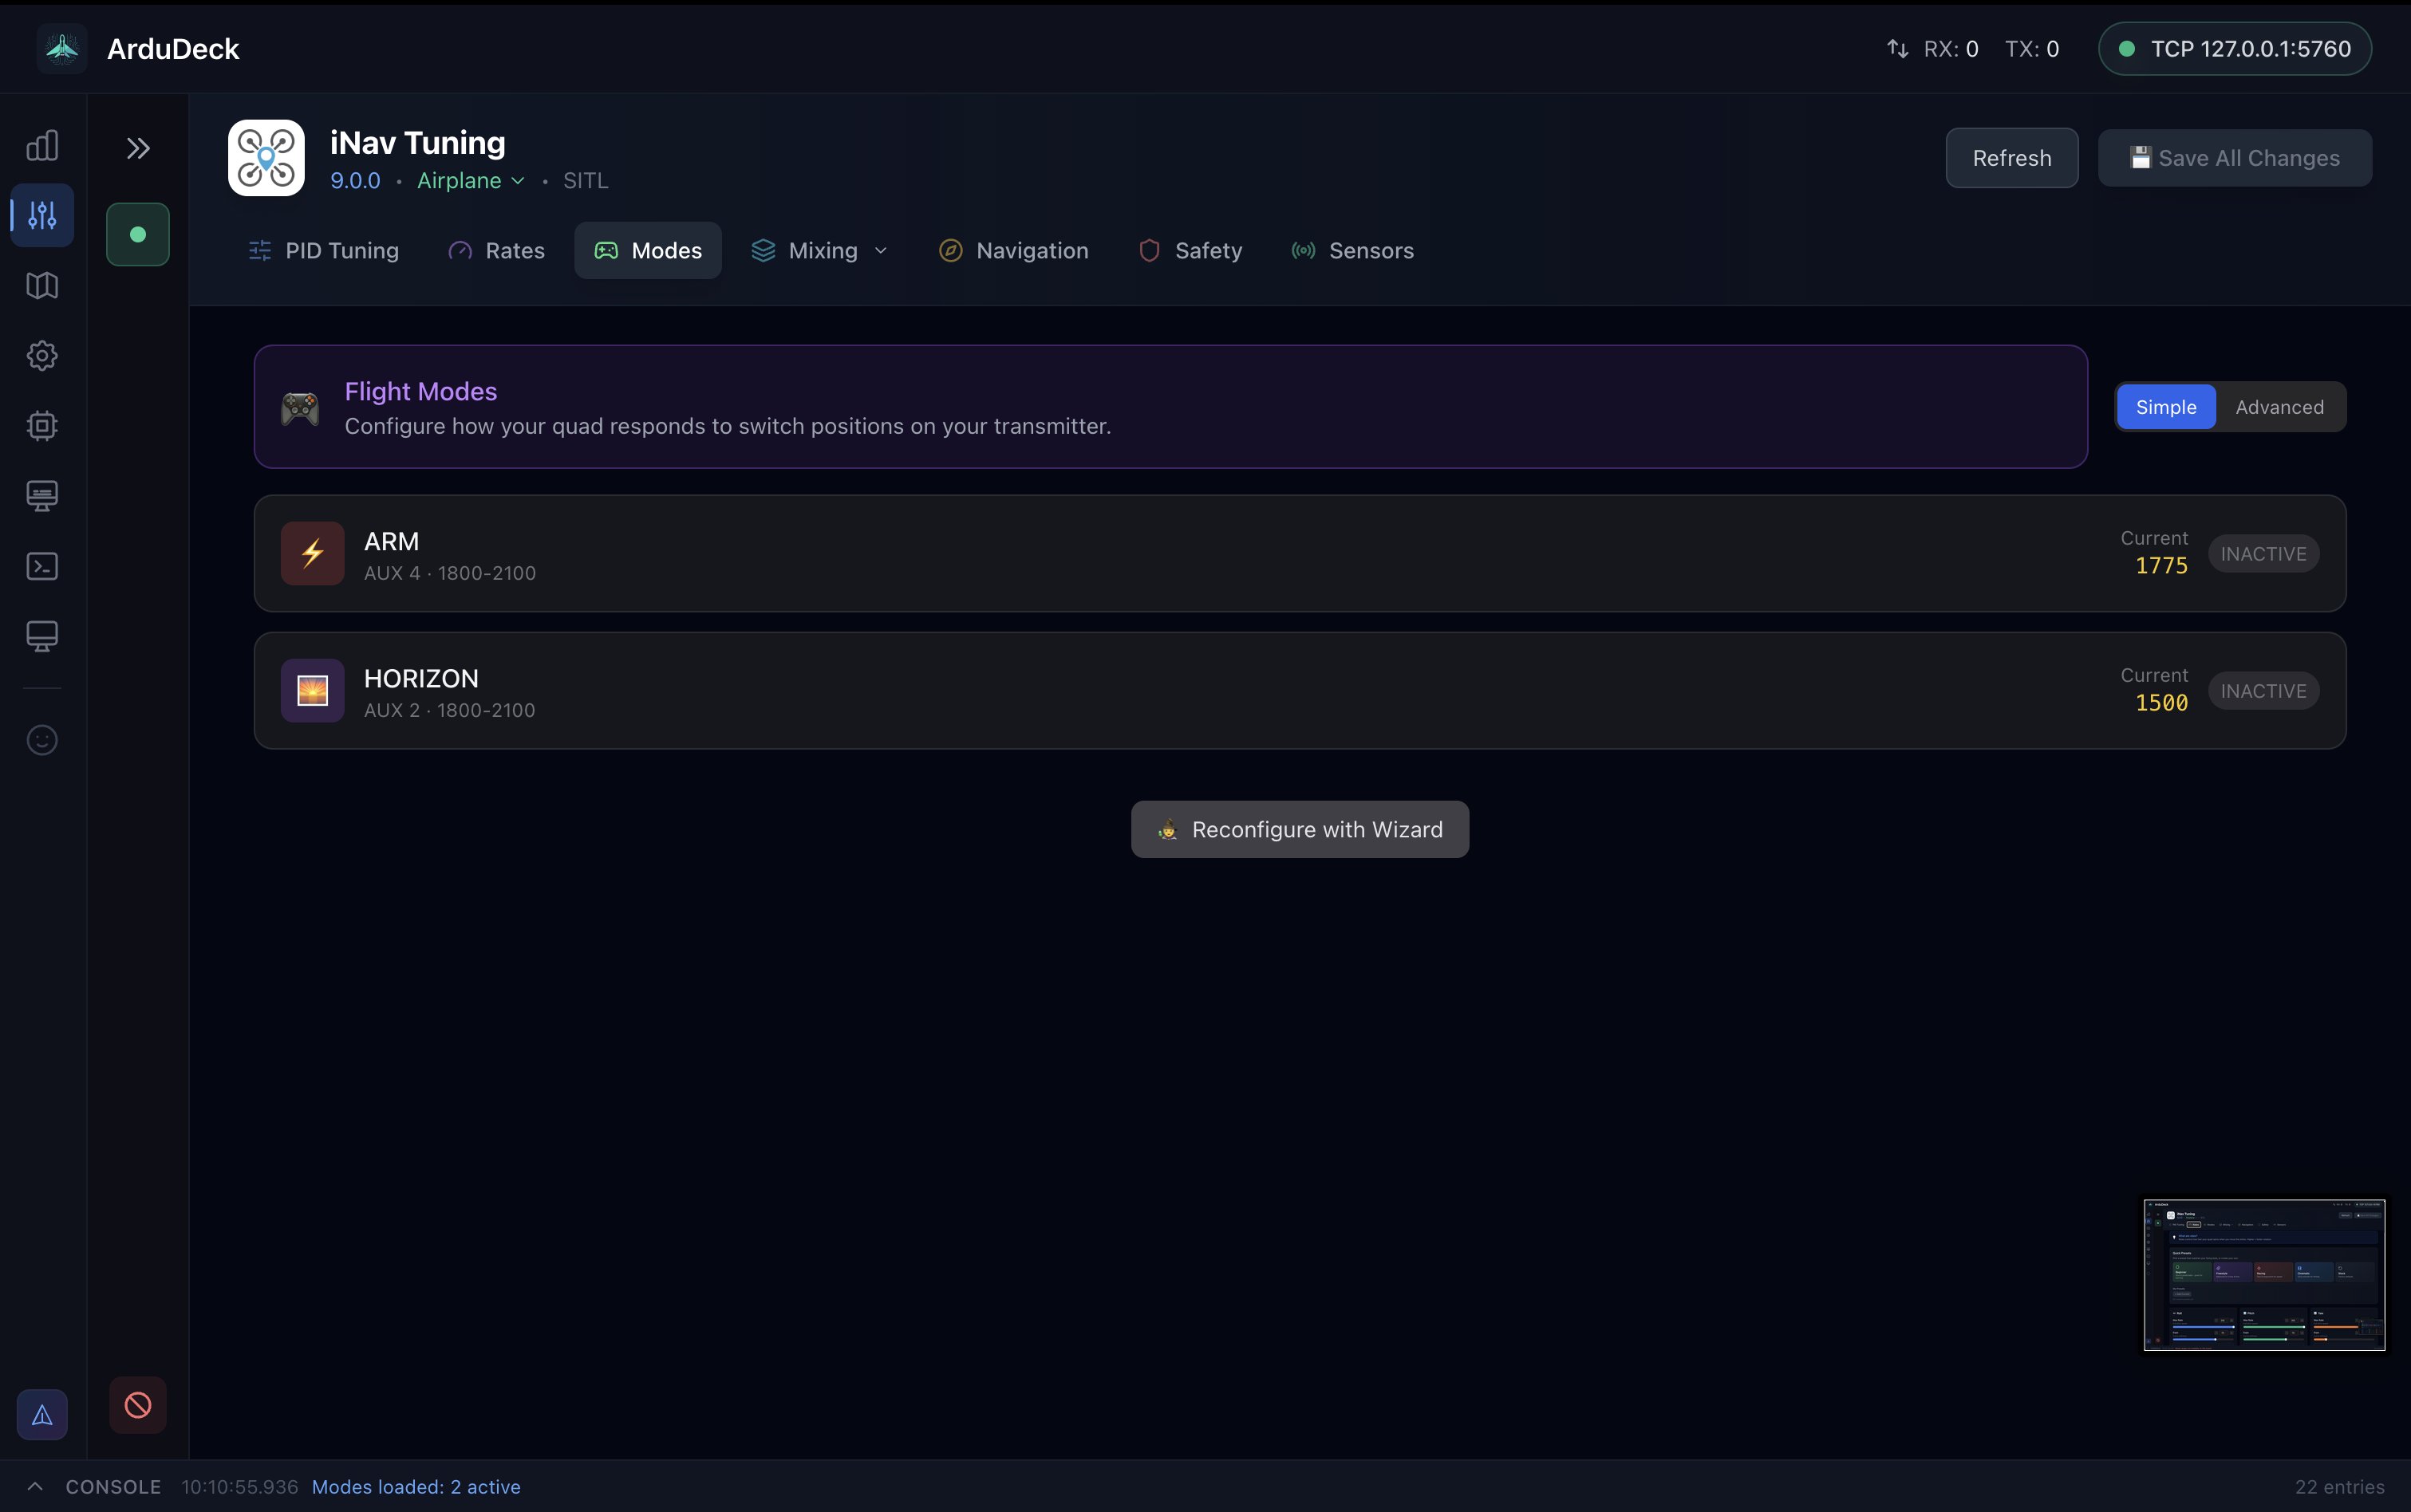Select the tuning sliders sidebar icon

pos(42,215)
